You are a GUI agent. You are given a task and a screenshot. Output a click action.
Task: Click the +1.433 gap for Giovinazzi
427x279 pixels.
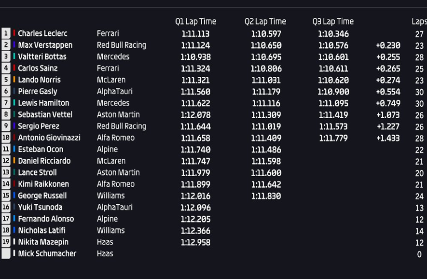388,138
